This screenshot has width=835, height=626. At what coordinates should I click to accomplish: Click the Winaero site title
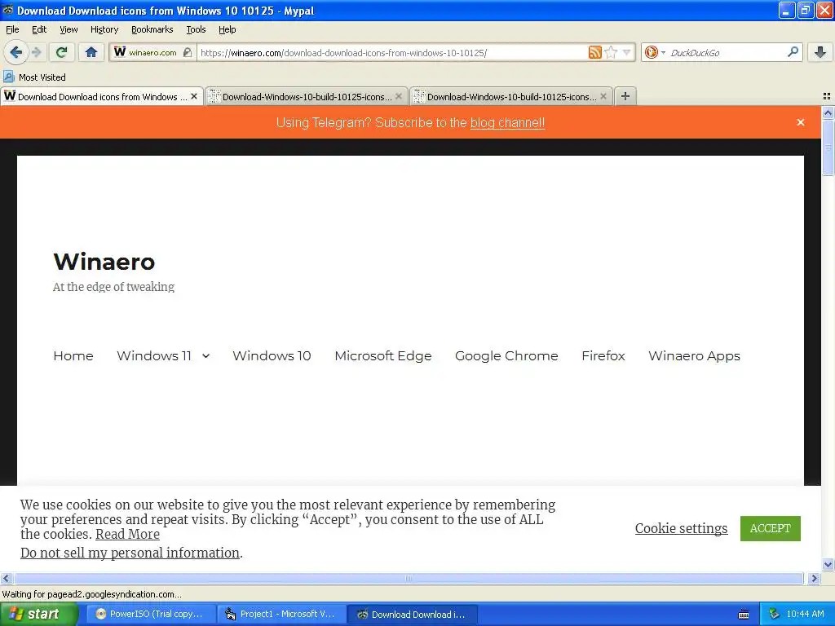point(104,262)
